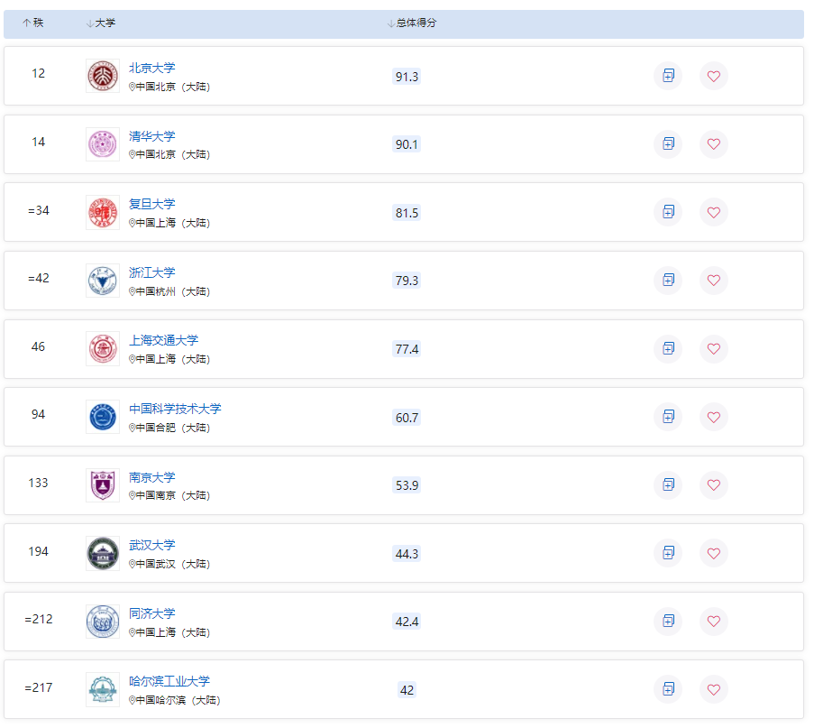
Task: Click the heart icon for 武汉大学
Action: pyautogui.click(x=714, y=553)
